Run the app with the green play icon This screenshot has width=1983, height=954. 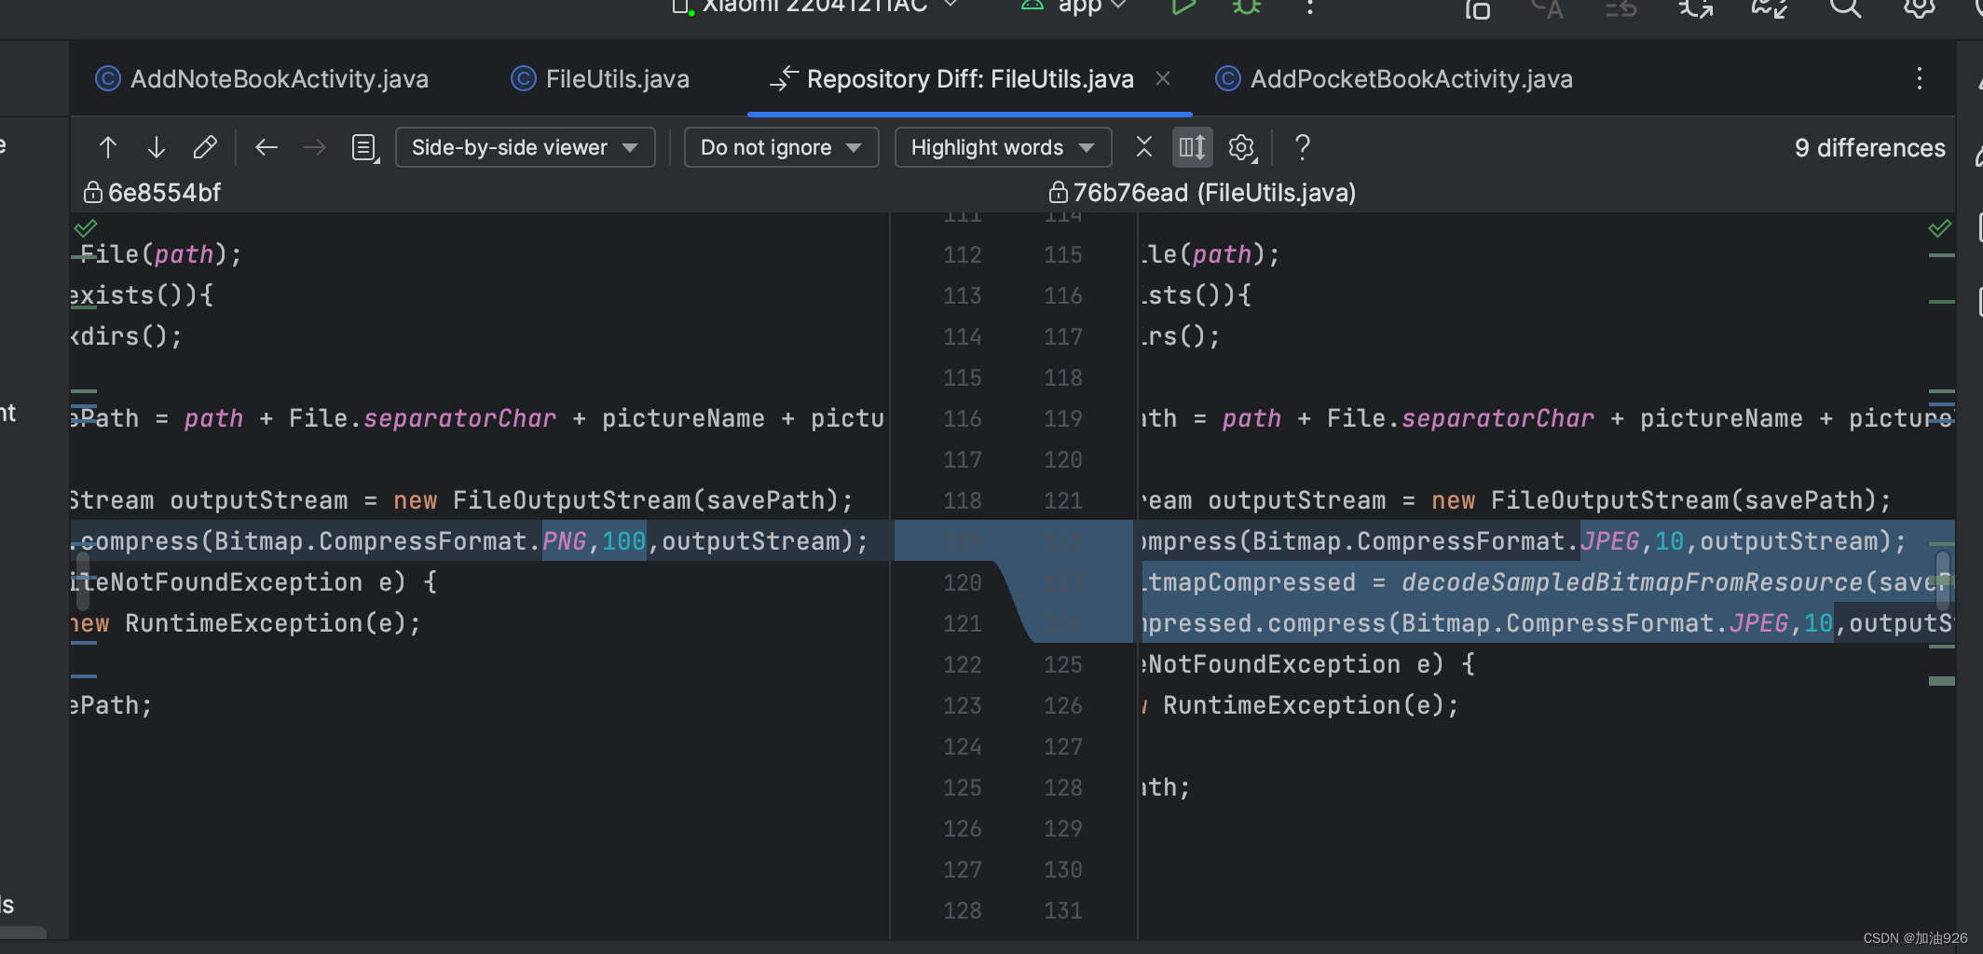1183,7
